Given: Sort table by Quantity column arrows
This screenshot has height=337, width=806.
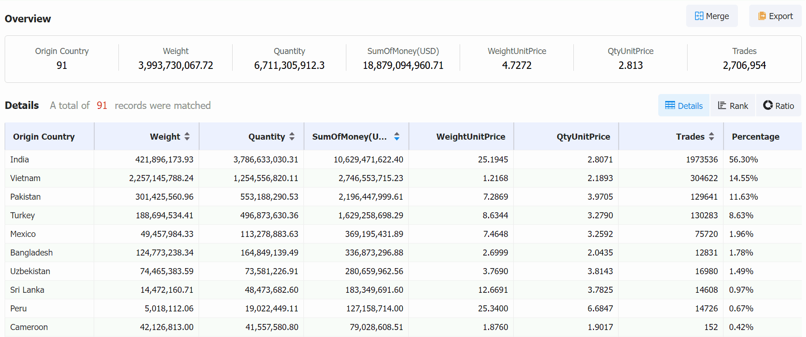Looking at the screenshot, I should (x=292, y=136).
